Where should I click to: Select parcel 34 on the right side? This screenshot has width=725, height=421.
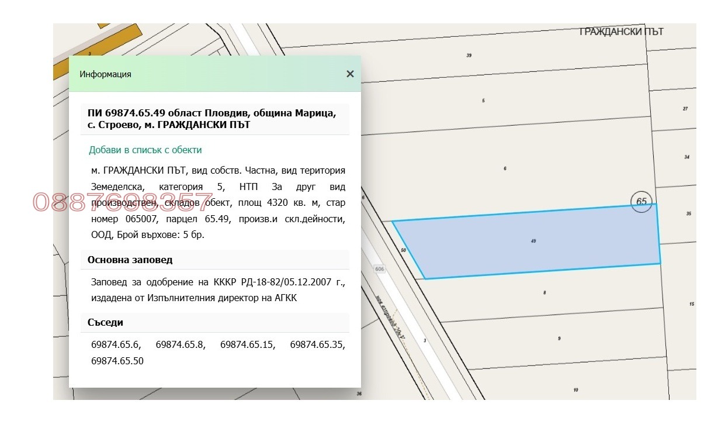686,157
